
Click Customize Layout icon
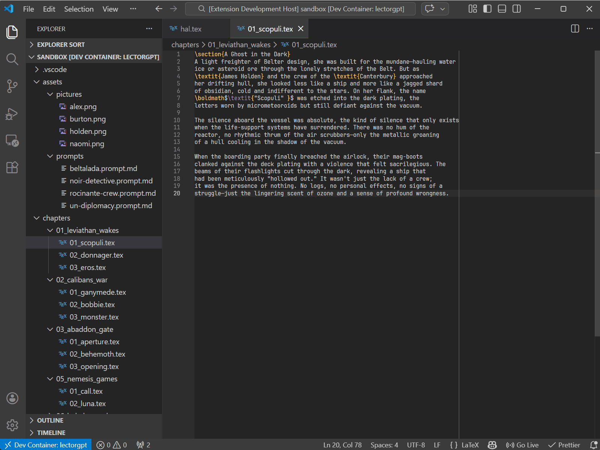(473, 9)
